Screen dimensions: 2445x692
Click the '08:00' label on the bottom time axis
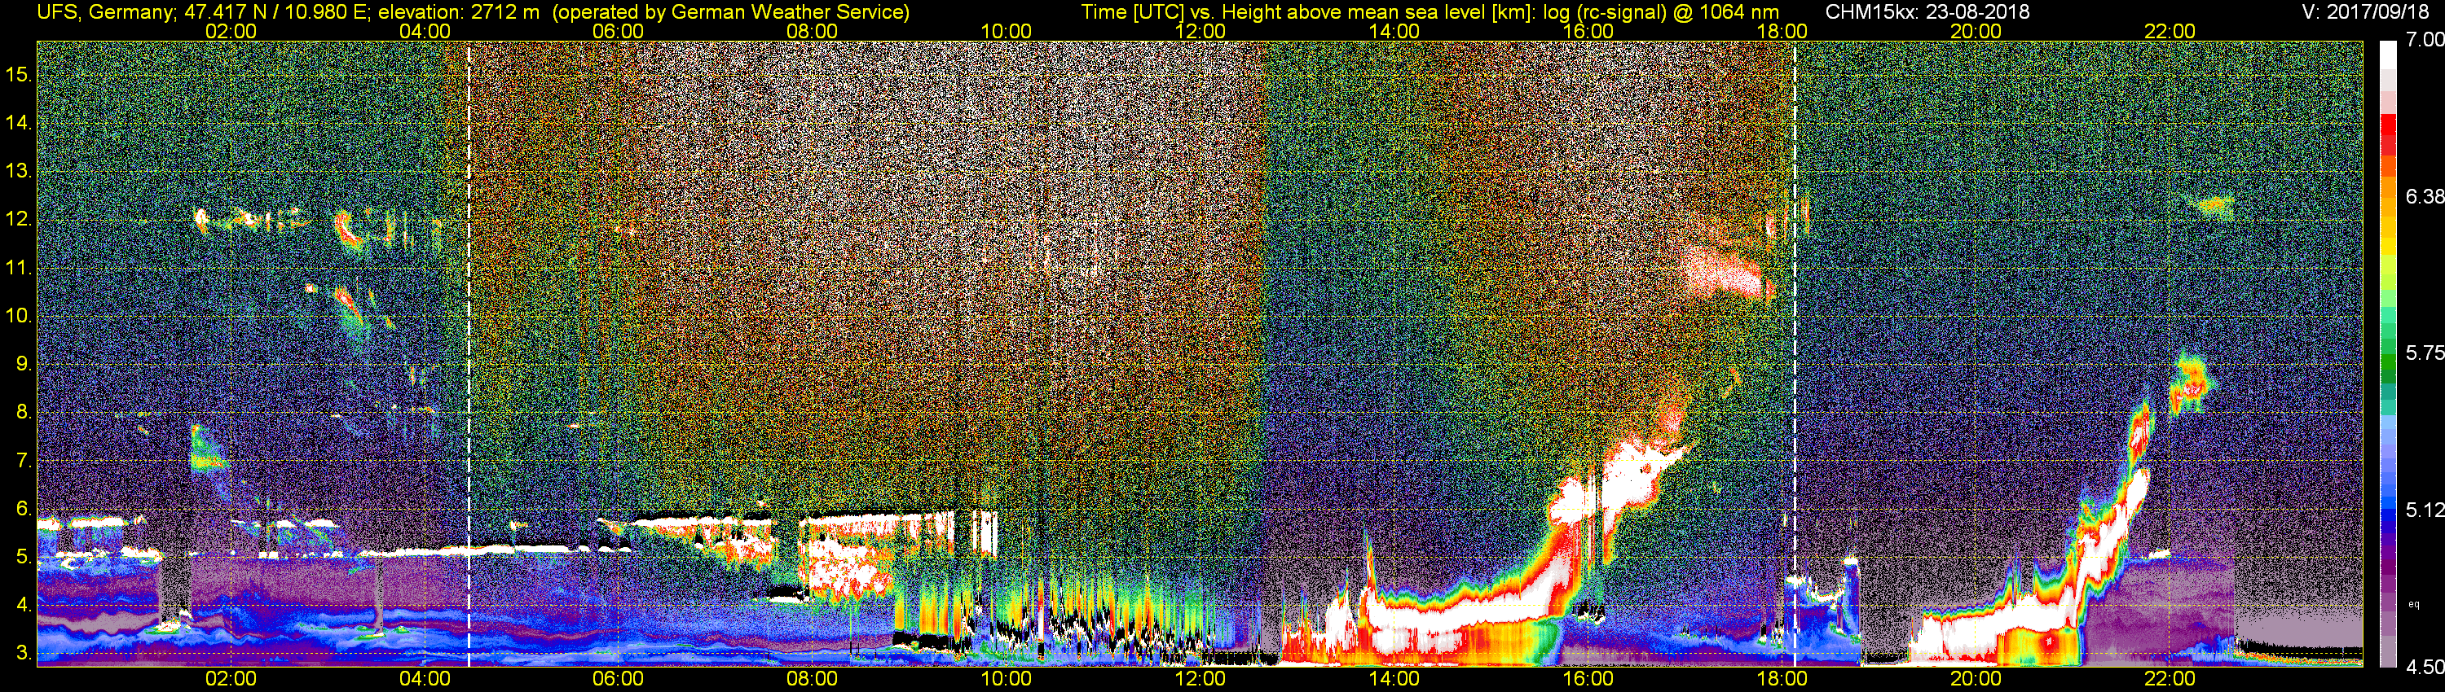pos(812,679)
